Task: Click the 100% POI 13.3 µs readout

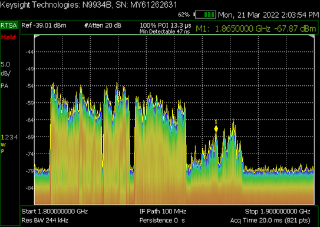Action: [x=166, y=25]
